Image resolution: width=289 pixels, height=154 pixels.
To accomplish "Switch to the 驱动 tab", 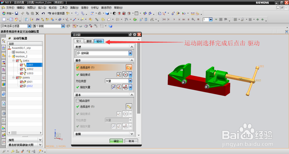I will click(x=99, y=41).
